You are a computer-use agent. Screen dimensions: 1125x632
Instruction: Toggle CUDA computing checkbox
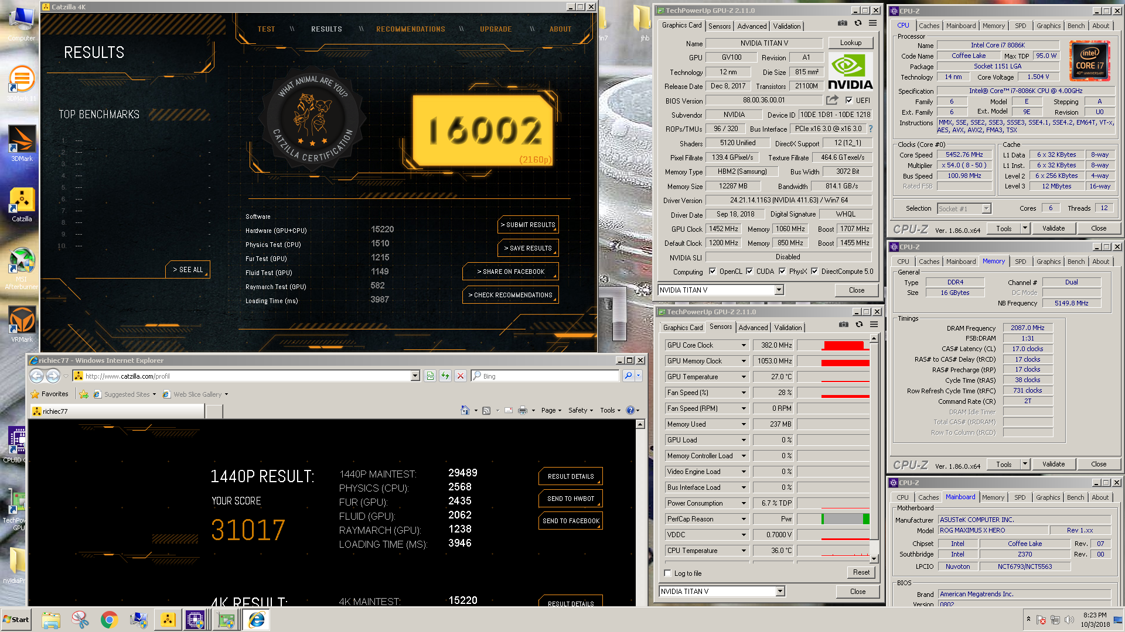[x=749, y=272]
